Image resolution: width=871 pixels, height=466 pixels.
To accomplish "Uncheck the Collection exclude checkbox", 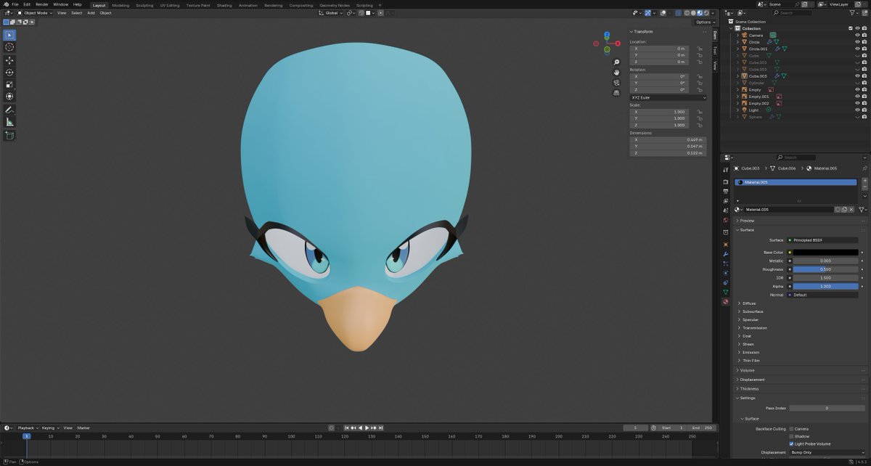I will point(850,28).
